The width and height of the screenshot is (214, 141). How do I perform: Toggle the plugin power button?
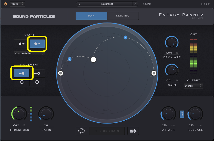tap(5, 4)
